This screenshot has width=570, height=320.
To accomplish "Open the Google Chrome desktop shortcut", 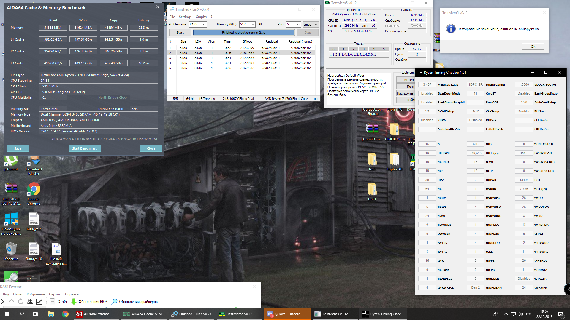I will pyautogui.click(x=34, y=190).
